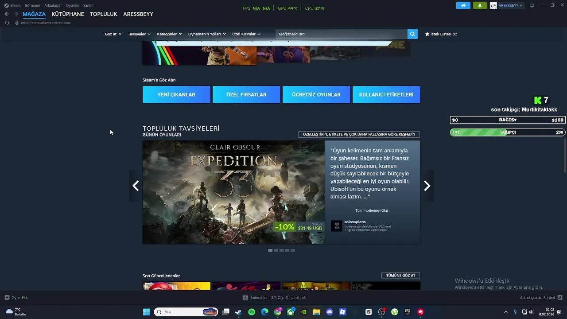567x319 pixels.
Task: Open the Oyunlar menu
Action: coord(73,5)
